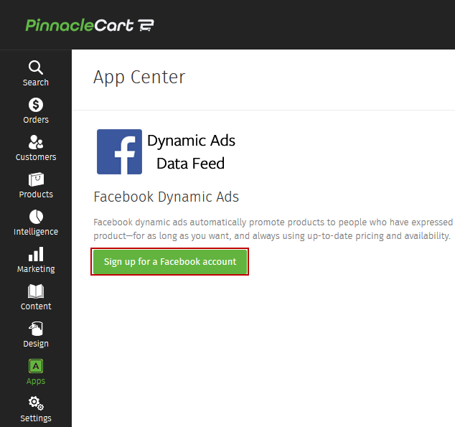Open the Search sidebar item

pyautogui.click(x=36, y=73)
